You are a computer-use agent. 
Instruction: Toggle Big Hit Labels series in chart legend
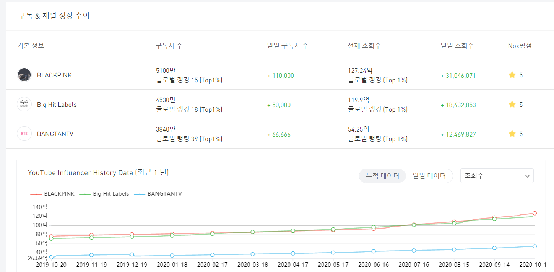coord(104,194)
